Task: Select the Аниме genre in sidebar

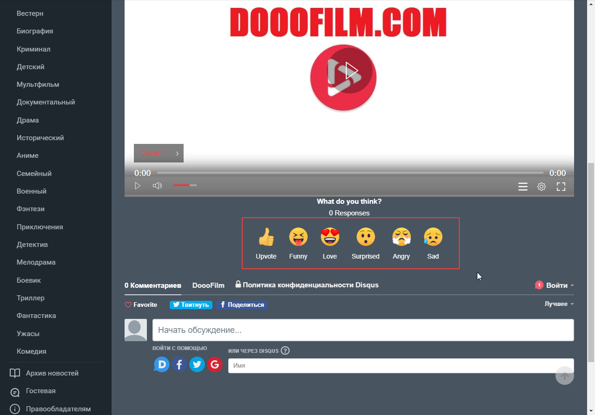Action: click(27, 156)
